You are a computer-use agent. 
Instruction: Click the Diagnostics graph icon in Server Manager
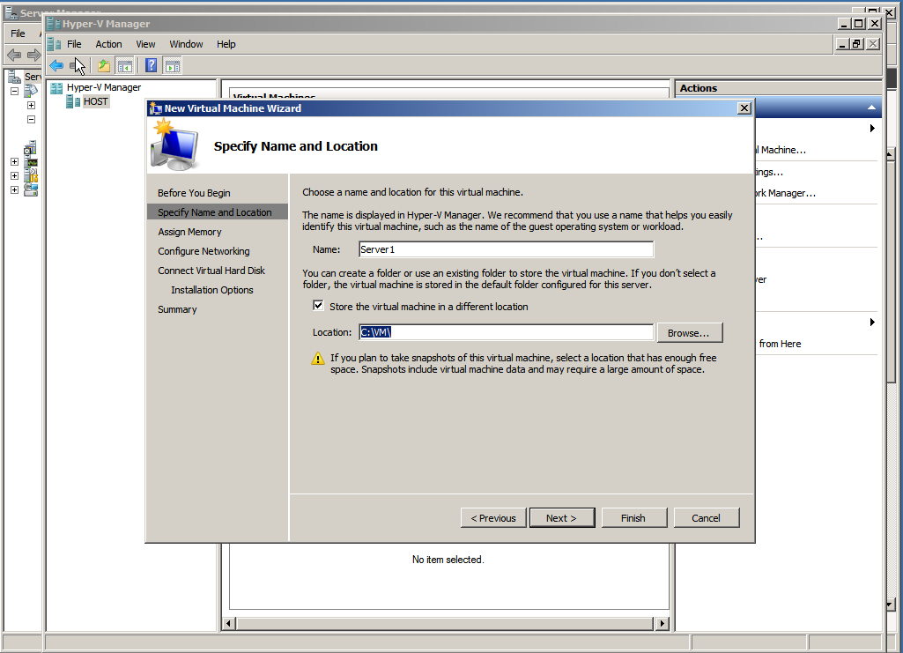coord(32,162)
